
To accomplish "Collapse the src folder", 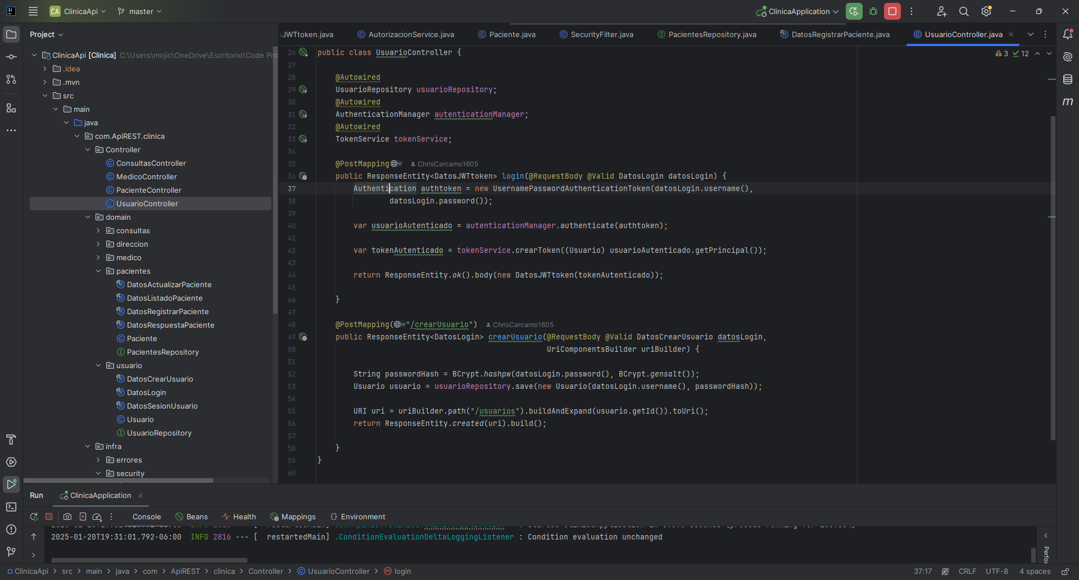I will pos(45,96).
